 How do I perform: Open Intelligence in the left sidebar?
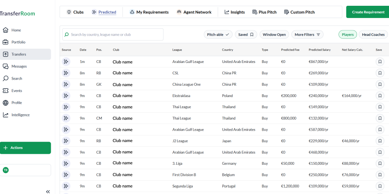point(20,115)
